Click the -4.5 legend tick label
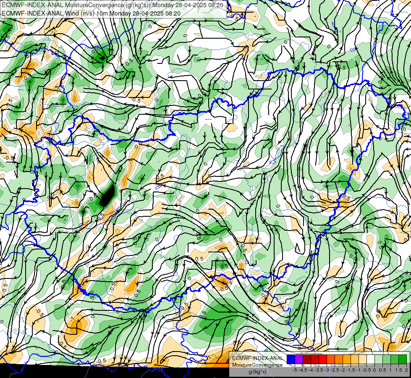Image resolution: width=411 pixels, height=378 pixels. (303, 370)
